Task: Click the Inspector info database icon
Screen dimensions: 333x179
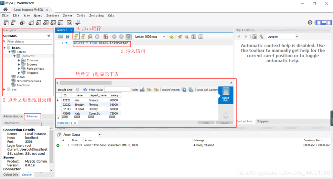Action: click(22, 22)
